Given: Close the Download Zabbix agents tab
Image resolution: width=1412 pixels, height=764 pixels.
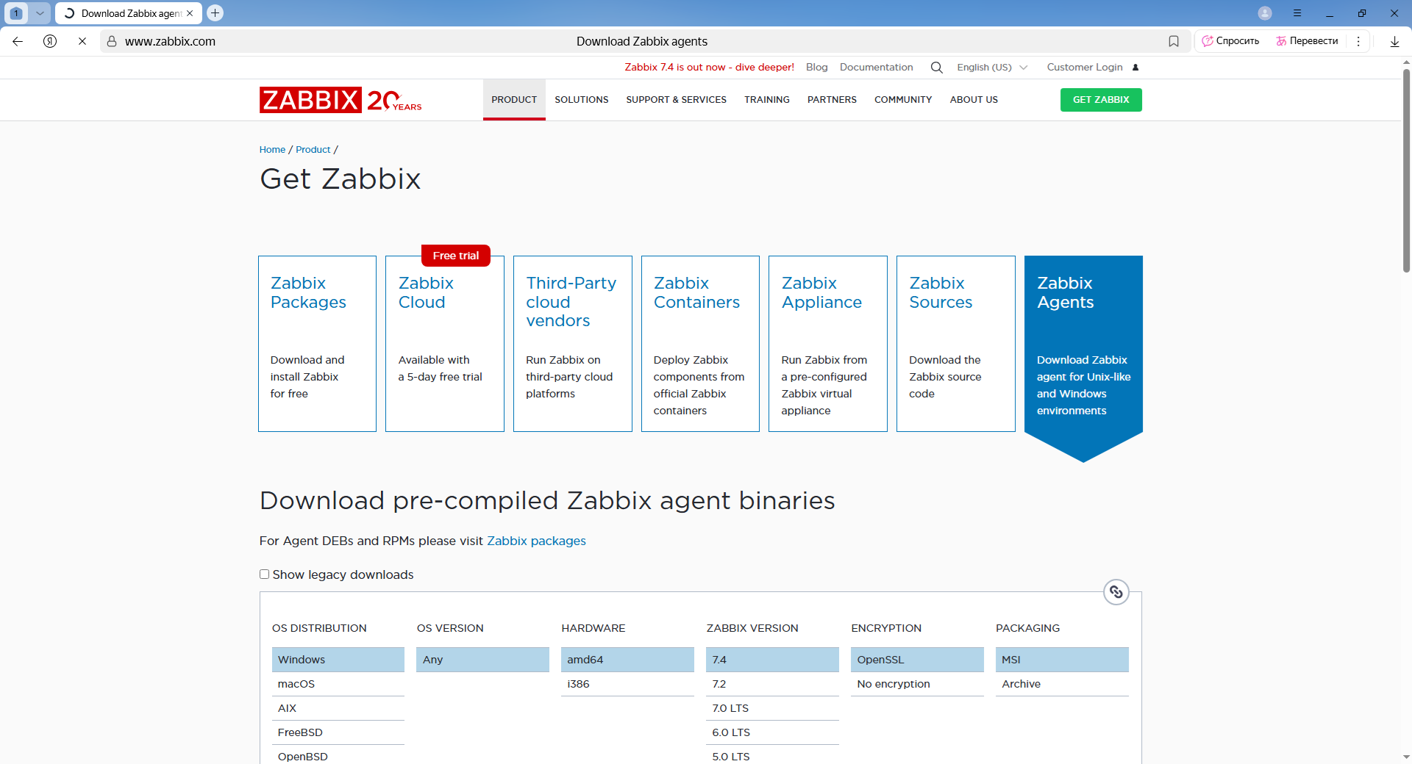Looking at the screenshot, I should click(190, 13).
